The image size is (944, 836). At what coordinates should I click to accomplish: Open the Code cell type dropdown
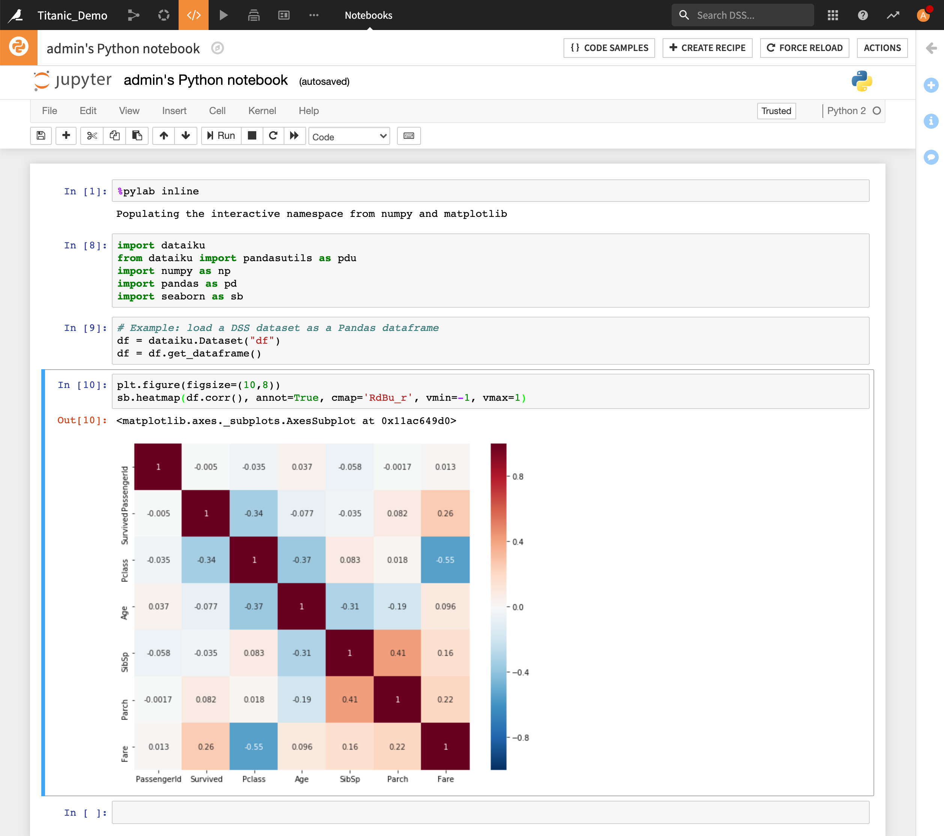349,137
